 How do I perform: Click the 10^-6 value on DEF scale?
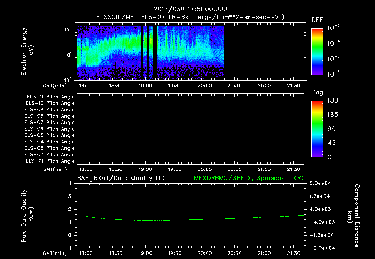pos(334,74)
